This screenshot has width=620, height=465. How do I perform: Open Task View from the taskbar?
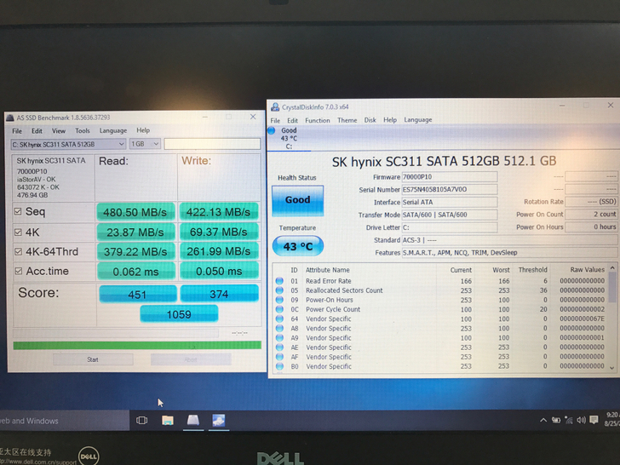point(141,421)
